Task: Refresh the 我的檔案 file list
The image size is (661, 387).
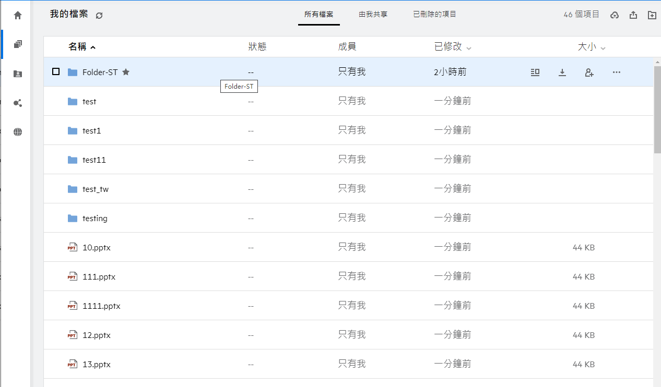Action: [99, 16]
